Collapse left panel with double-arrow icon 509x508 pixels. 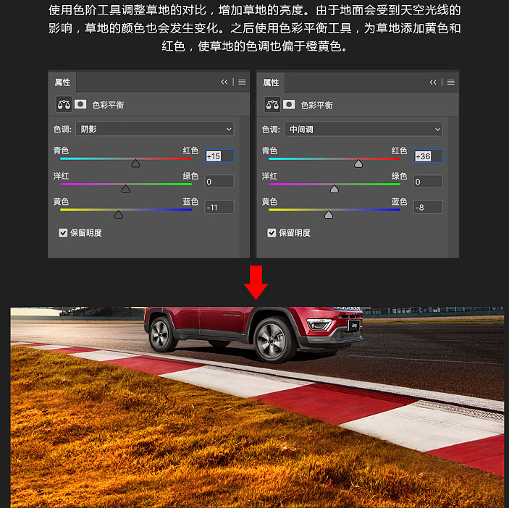224,82
